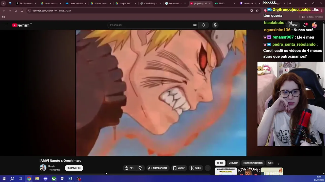Select the De Kazin filter chip

point(233,163)
